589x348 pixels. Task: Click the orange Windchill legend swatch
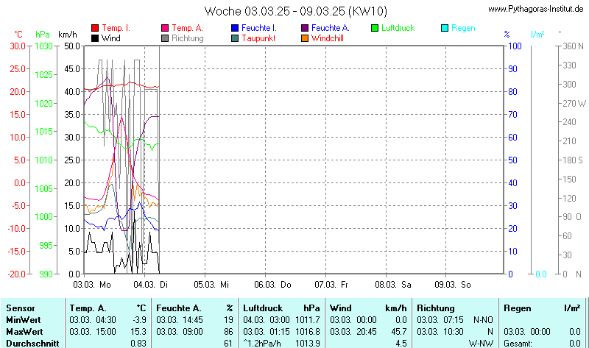(x=306, y=38)
